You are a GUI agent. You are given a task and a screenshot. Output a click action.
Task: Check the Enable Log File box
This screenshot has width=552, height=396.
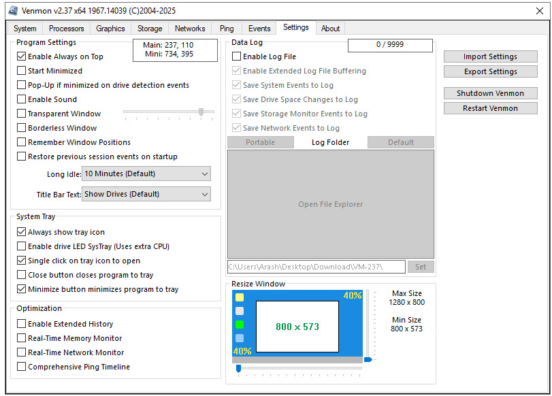pos(237,56)
